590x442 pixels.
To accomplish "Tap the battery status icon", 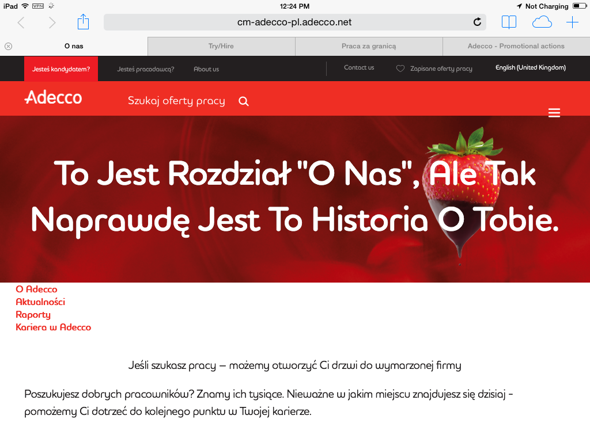I will (578, 6).
